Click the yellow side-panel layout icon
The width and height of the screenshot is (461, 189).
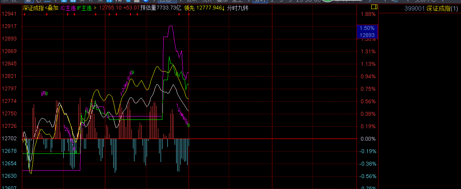pos(374,7)
